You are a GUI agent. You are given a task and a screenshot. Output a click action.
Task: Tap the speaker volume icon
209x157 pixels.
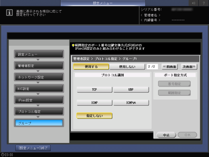pos(194,3)
